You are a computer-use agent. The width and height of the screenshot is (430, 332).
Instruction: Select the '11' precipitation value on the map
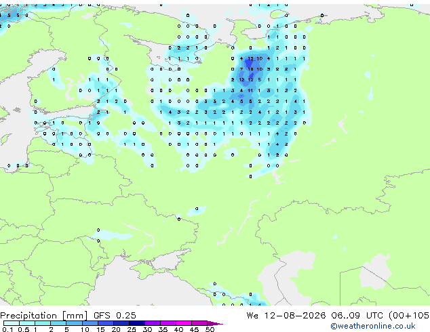[x=250, y=90]
